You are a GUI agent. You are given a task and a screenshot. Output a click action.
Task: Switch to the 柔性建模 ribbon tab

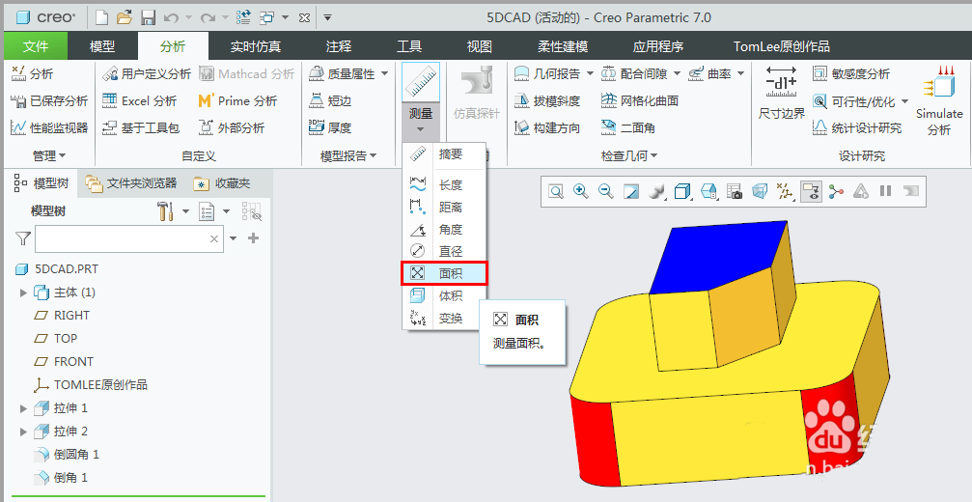point(563,46)
